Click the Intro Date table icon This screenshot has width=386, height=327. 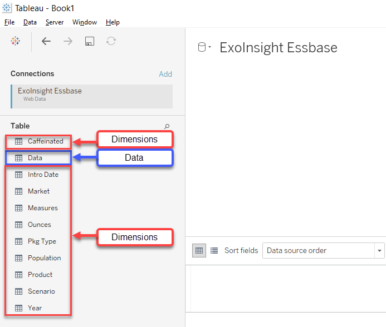pos(18,175)
